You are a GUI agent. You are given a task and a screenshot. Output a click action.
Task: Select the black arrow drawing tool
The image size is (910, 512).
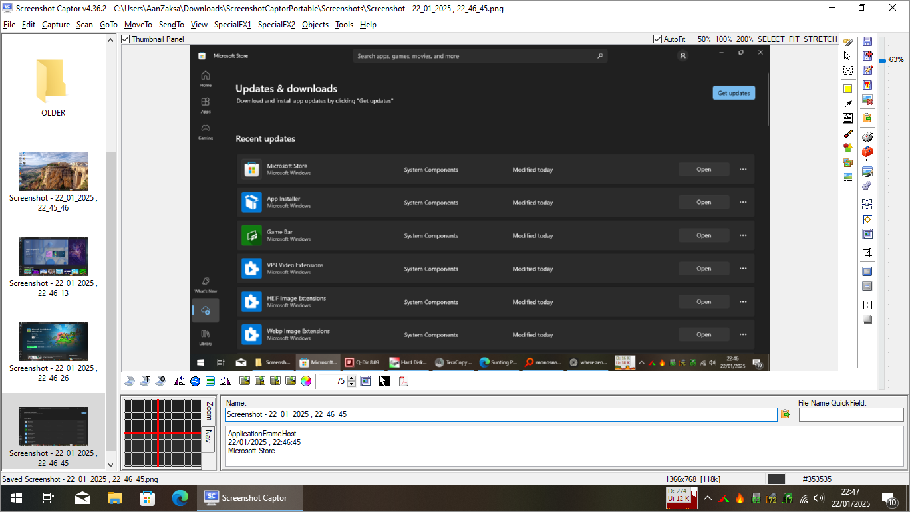tap(847, 104)
